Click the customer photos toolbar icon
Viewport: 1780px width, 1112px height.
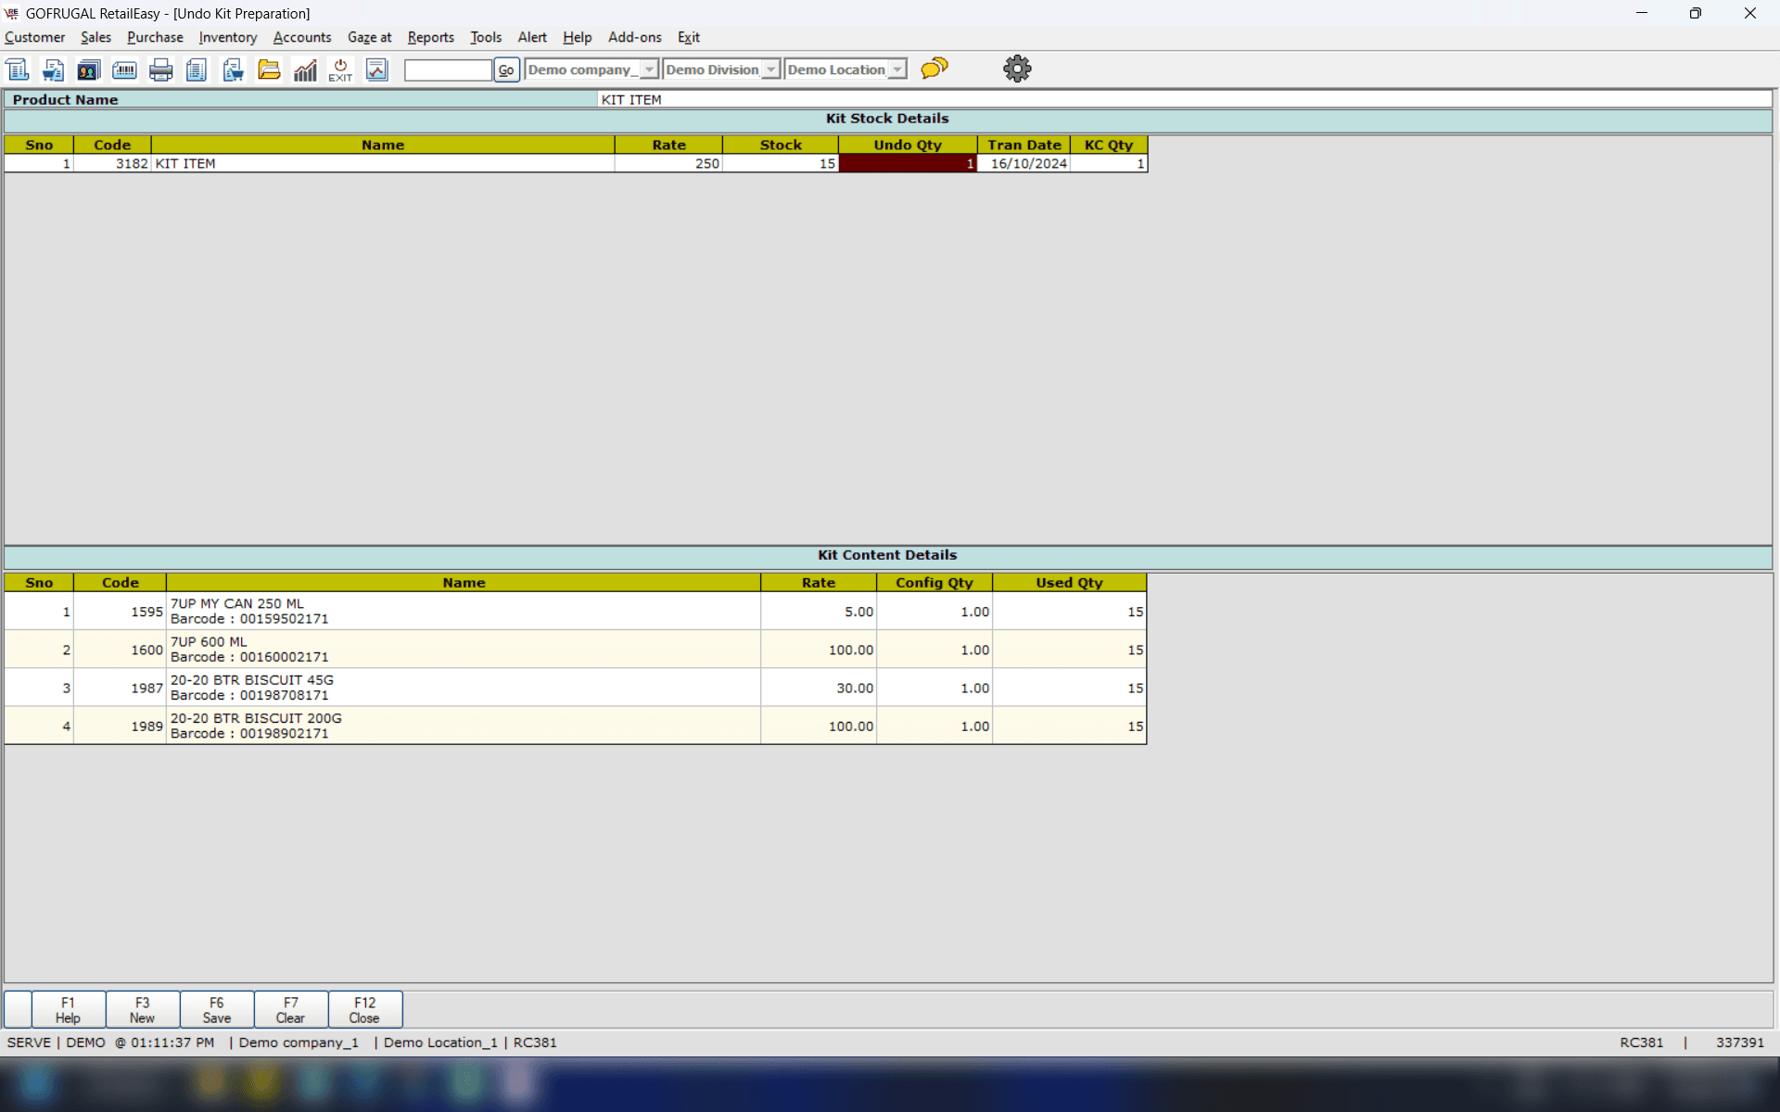89,69
